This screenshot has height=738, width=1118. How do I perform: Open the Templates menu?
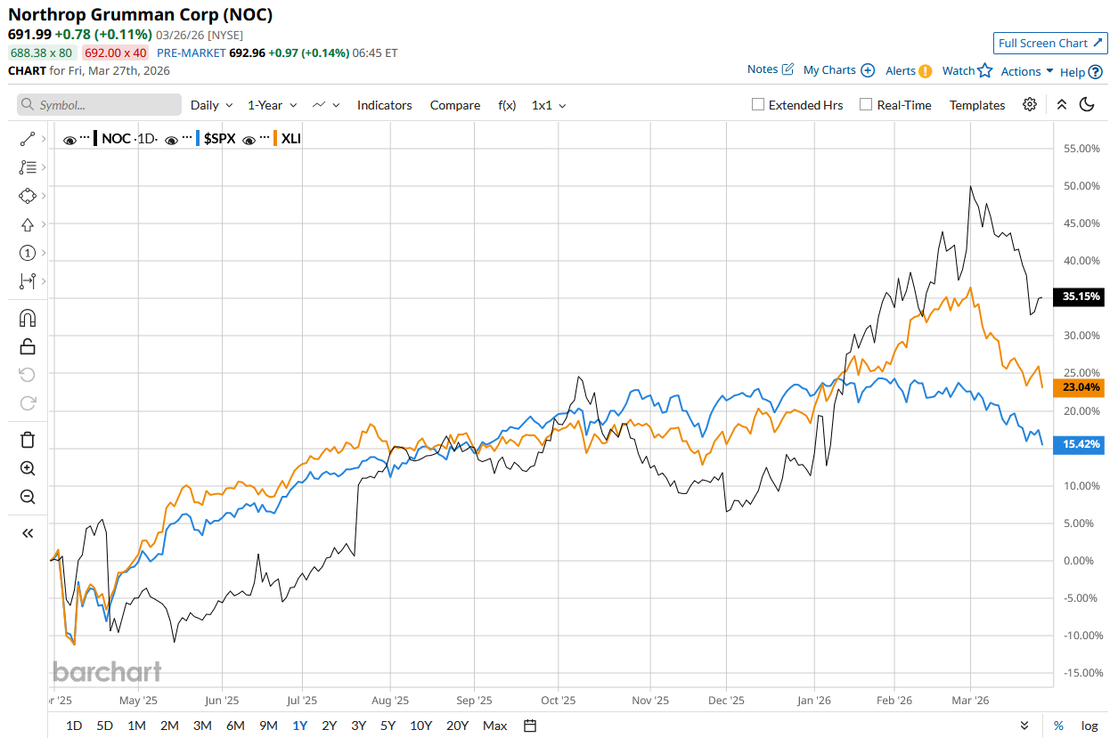pos(977,105)
